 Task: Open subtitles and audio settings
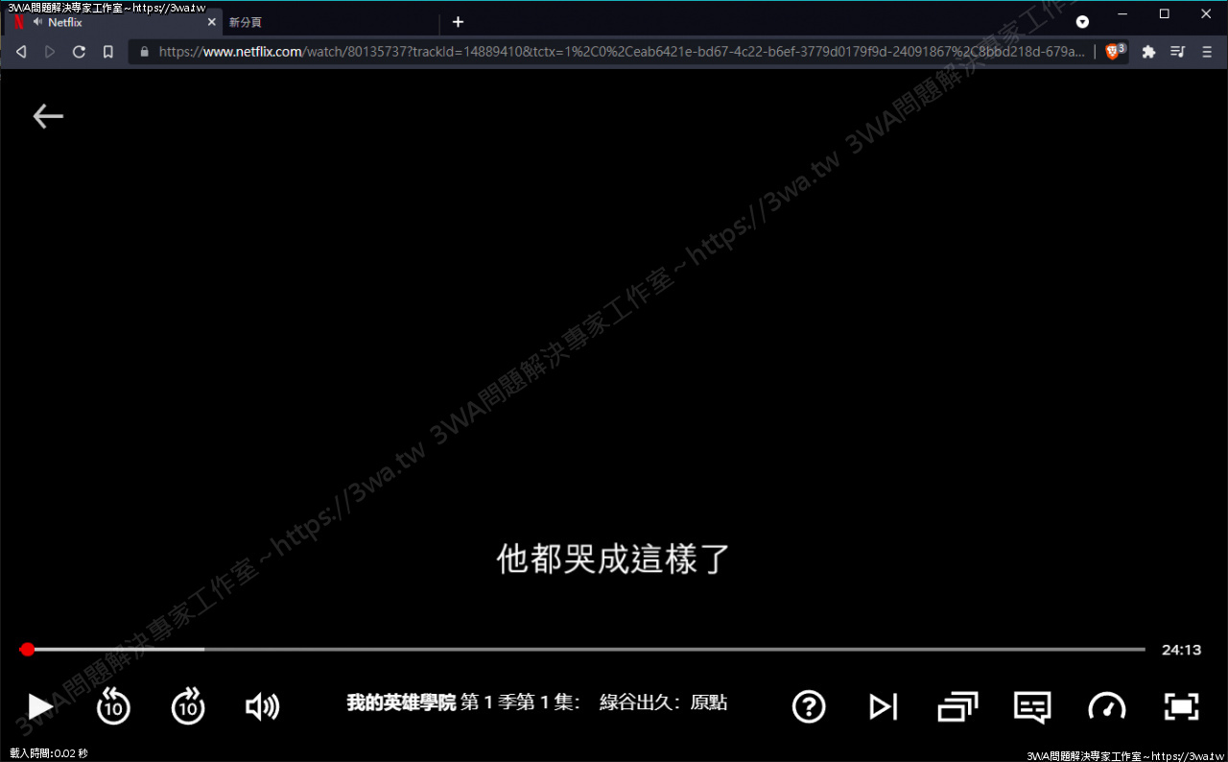pyautogui.click(x=1031, y=707)
